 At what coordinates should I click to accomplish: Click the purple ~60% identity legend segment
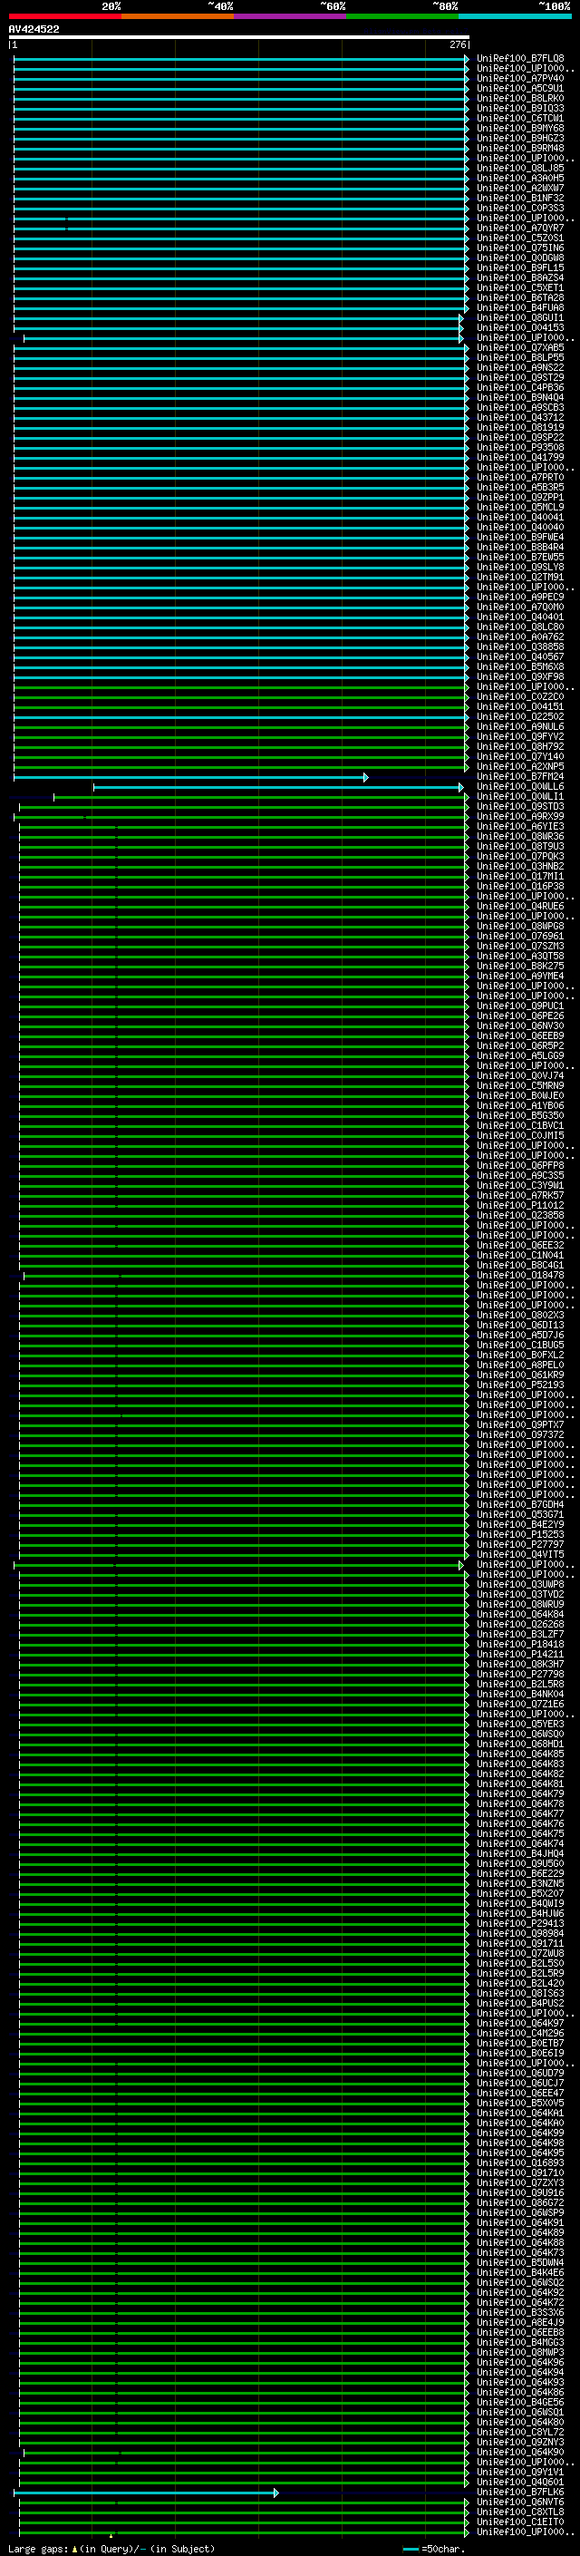291,16
